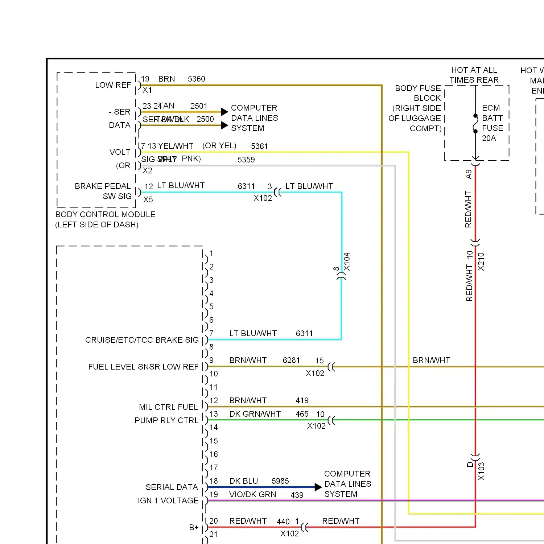Select the X103 connector label
The width and height of the screenshot is (544, 544).
[481, 471]
